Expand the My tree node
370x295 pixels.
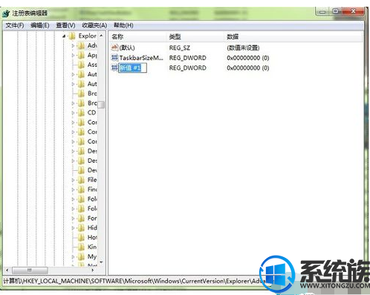click(73, 257)
